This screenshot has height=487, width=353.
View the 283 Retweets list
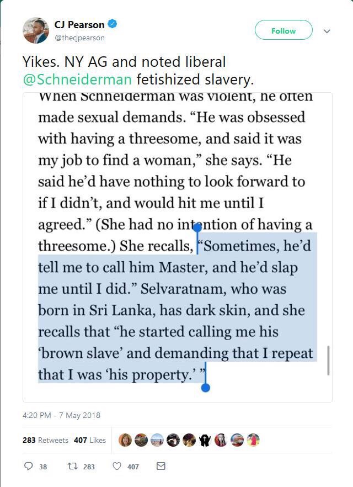(x=46, y=440)
